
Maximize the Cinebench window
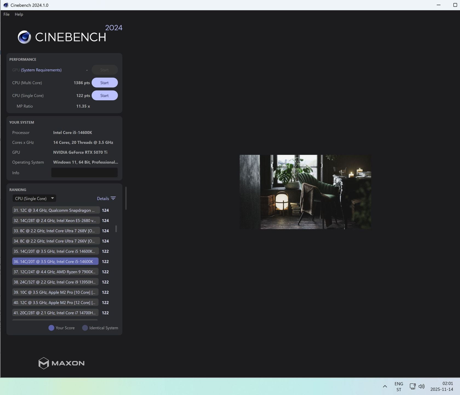(455, 5)
